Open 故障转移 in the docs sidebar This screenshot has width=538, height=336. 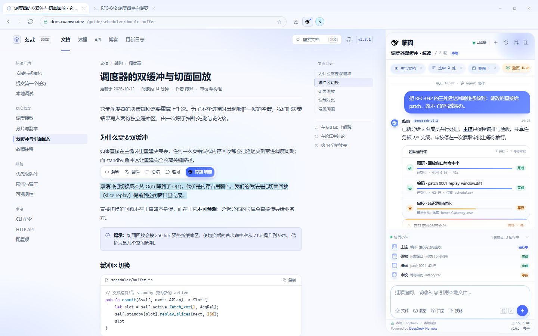pyautogui.click(x=50, y=149)
